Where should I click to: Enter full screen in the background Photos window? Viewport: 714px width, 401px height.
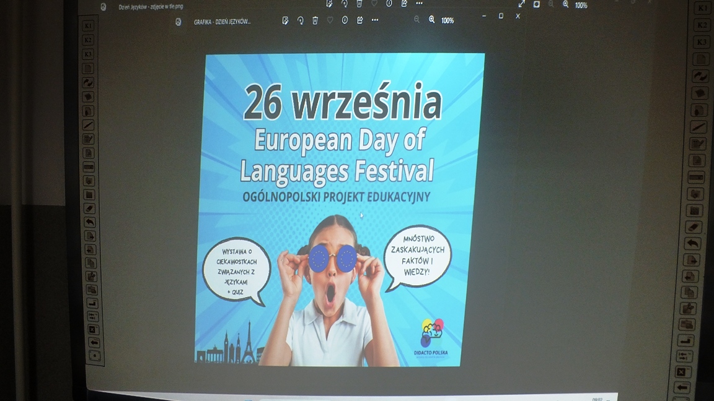pyautogui.click(x=521, y=4)
